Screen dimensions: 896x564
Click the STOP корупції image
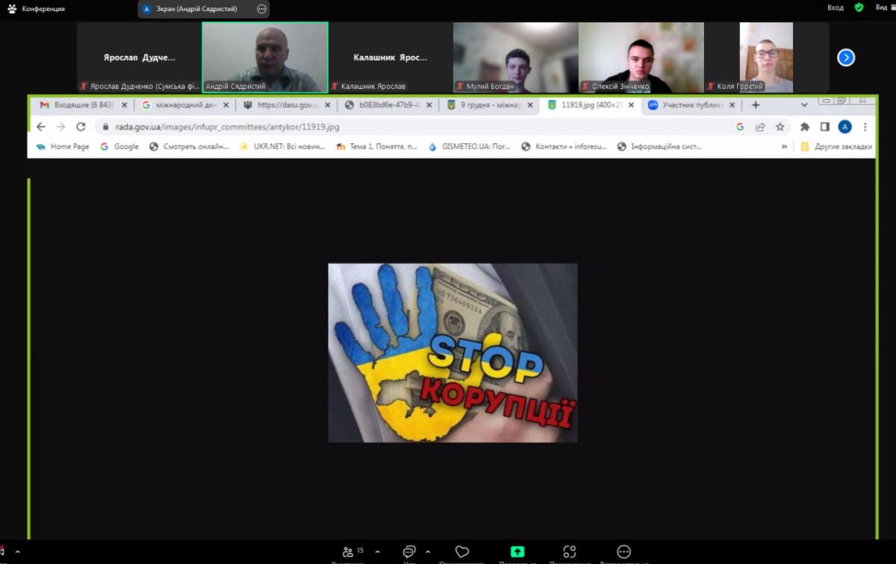pos(452,353)
